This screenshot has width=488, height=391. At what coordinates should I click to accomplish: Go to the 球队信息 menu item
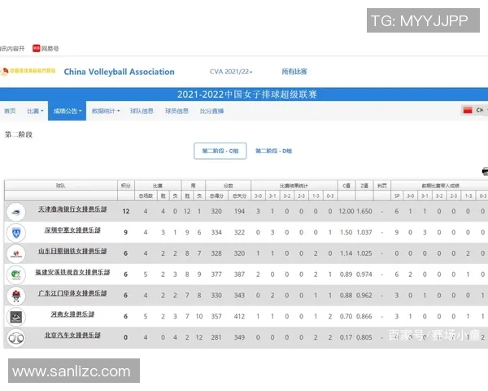[142, 111]
